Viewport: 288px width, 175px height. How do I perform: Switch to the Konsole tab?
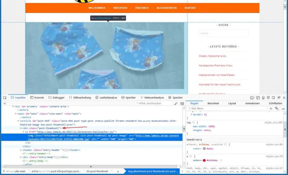[37, 97]
